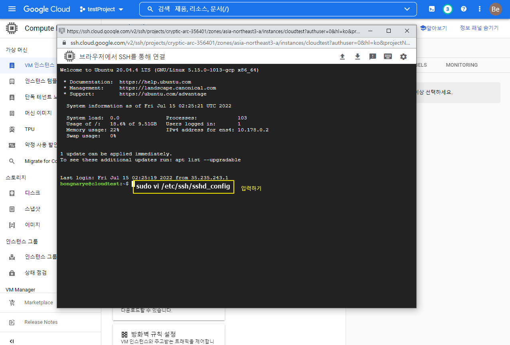Click the 인스턴스 그룹 sidebar item icon
510x345 pixels.
12,257
